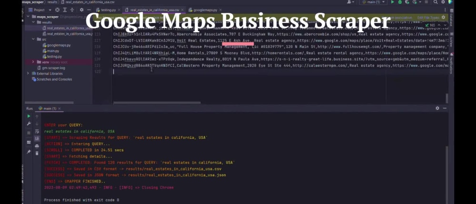Image resolution: width=476 pixels, height=204 pixels.
Task: Click Expand All in Project panel
Action: coord(65,10)
